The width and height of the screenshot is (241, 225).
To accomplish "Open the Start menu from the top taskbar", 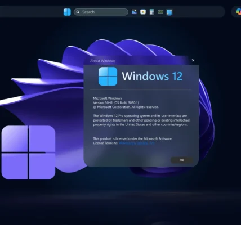I will click(x=67, y=12).
